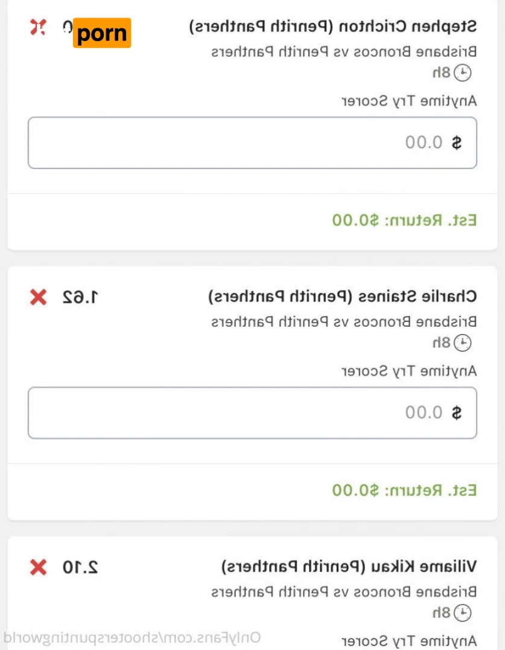This screenshot has width=505, height=650.
Task: Remove Charlie Staines selection via red X
Action: coord(38,297)
